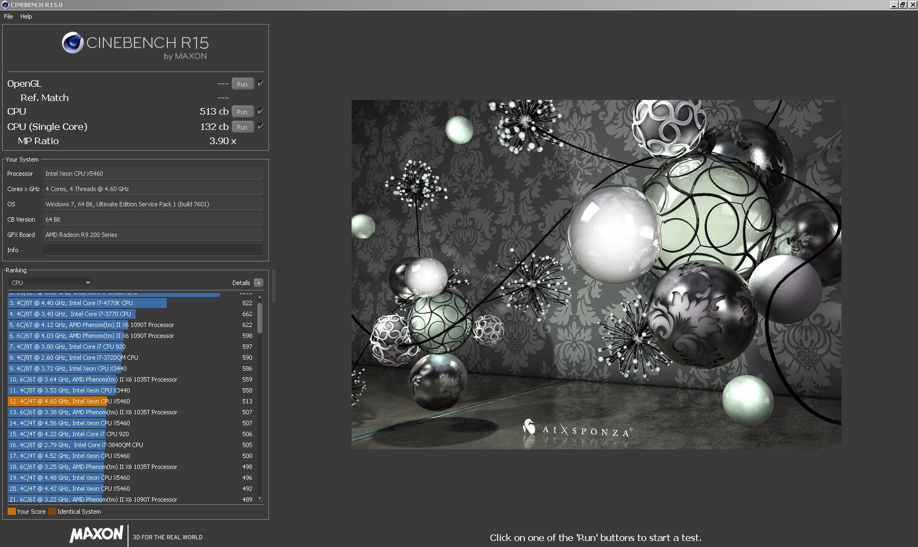
Task: Click the Cinebench app icon in title bar
Action: 5,5
